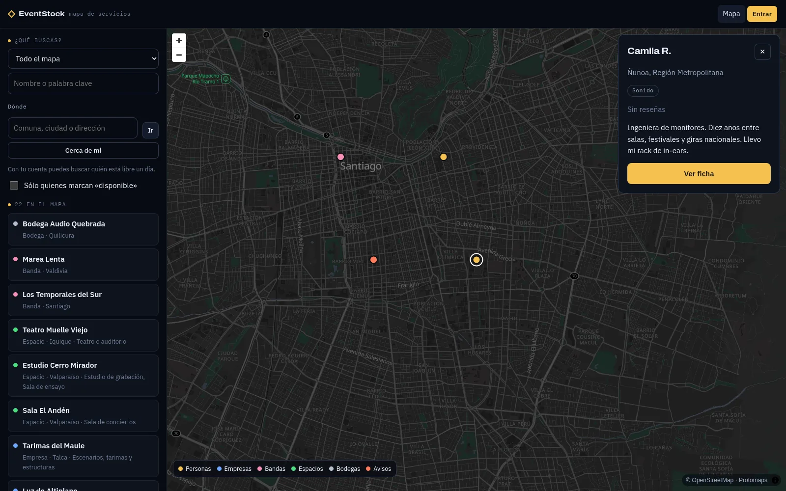Enable 'Sólo quienes marcan disponible' checkbox

click(x=14, y=185)
